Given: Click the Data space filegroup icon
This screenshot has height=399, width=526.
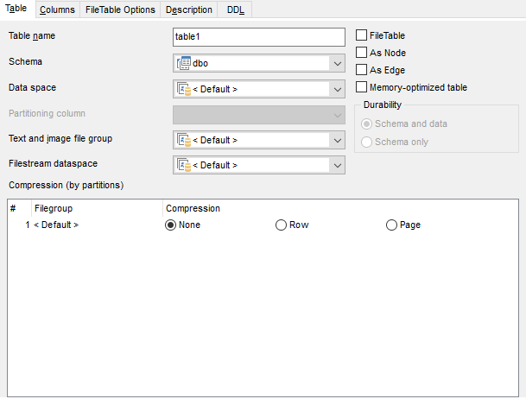Looking at the screenshot, I should pos(184,89).
